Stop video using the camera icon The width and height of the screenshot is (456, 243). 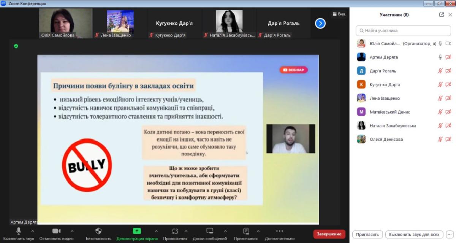(x=56, y=231)
